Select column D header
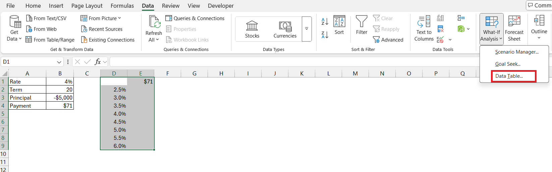Viewport: 552px width, 172px height. (x=114, y=73)
